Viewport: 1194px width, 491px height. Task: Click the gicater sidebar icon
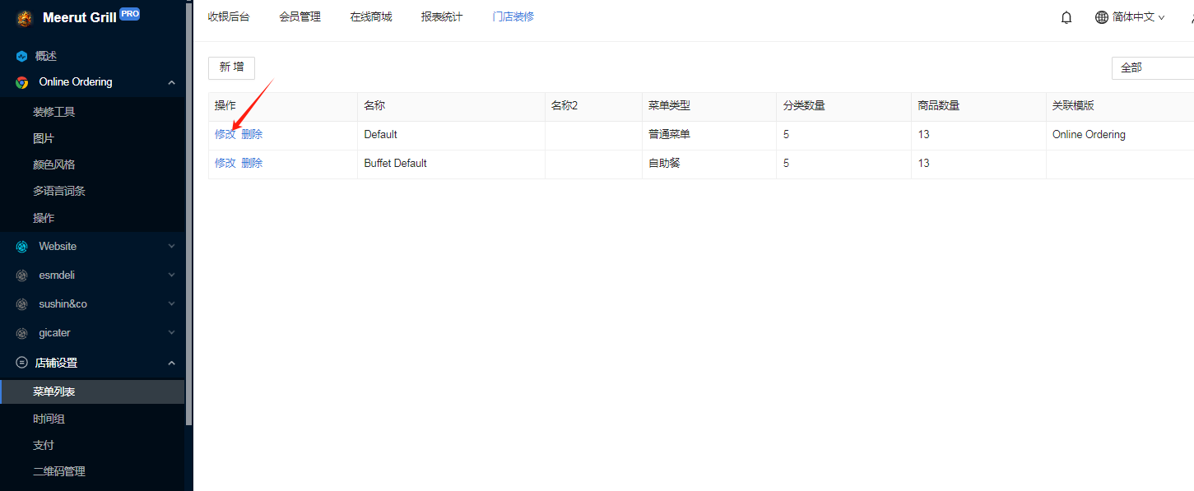click(x=22, y=333)
